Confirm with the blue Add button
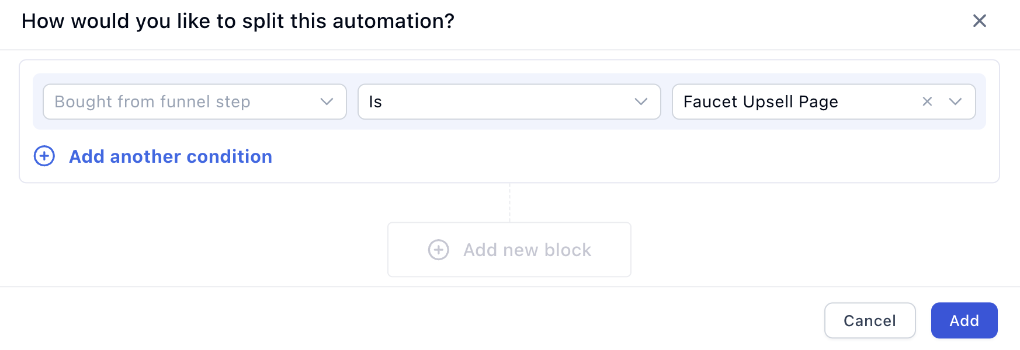The height and width of the screenshot is (350, 1020). point(964,320)
